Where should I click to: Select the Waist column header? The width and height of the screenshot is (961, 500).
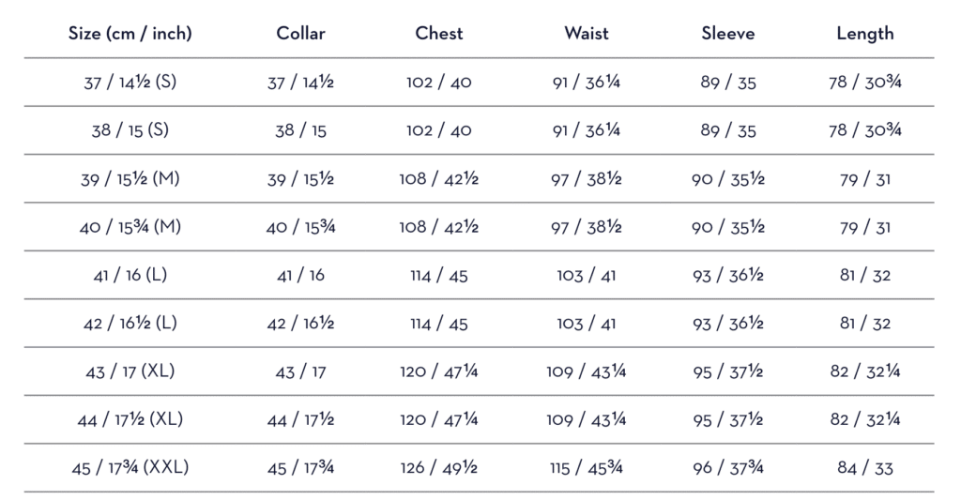pos(587,34)
